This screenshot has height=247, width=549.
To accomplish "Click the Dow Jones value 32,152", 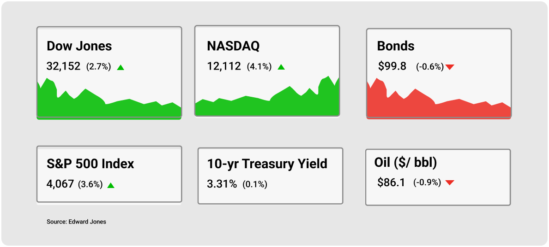I will pyautogui.click(x=63, y=66).
